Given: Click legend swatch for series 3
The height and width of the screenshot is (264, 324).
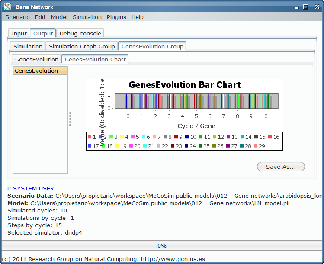Looking at the screenshot, I should pos(111,137).
